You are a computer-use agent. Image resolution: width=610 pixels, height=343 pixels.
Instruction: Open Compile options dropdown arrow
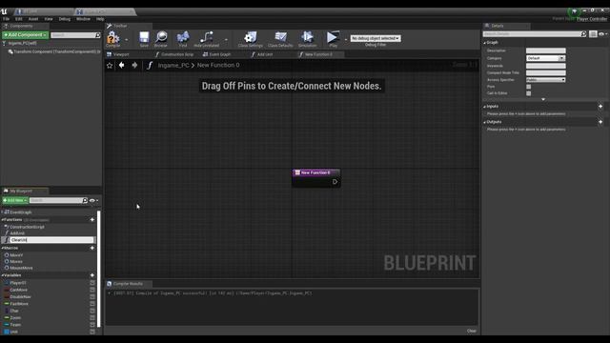pyautogui.click(x=126, y=40)
